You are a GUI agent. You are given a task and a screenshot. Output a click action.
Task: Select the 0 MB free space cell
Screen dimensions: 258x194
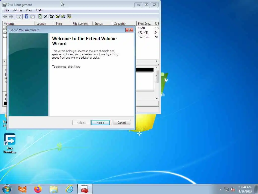141,28
